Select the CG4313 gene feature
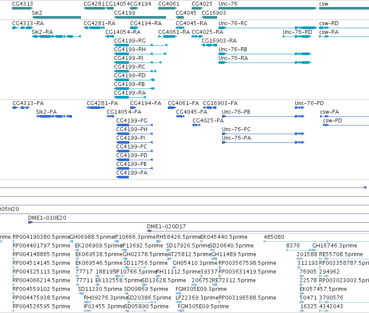369x313 pixels. tap(23, 8)
